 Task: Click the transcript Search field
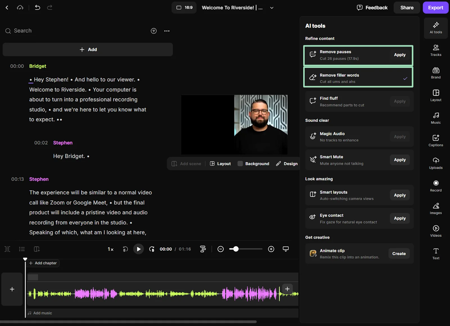(x=22, y=31)
